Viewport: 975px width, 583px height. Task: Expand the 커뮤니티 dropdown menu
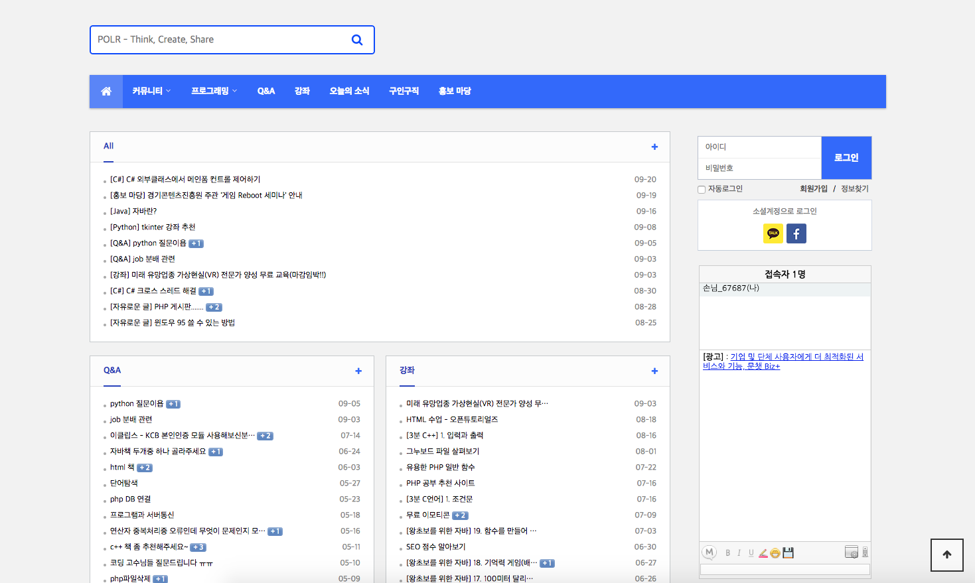coord(151,92)
